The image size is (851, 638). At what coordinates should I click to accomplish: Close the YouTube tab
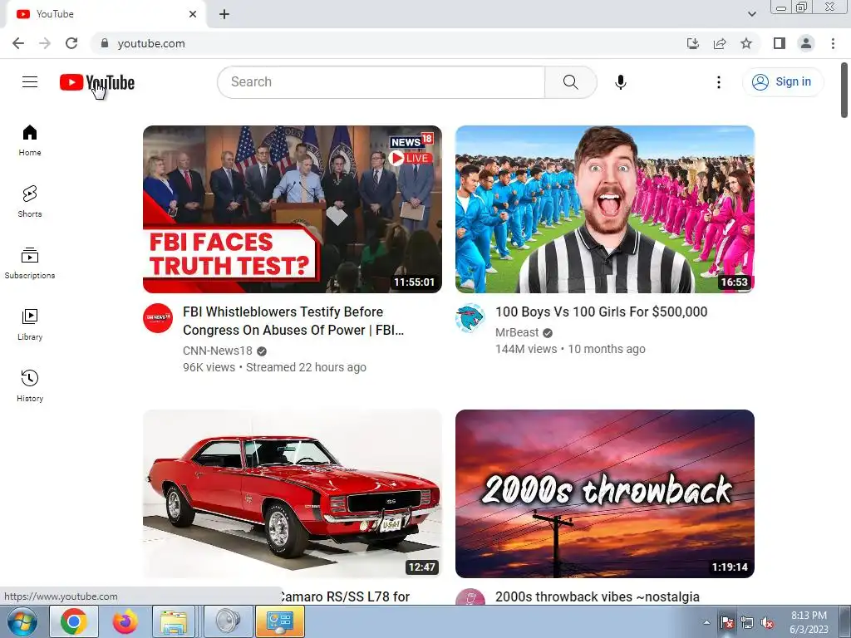(x=193, y=14)
